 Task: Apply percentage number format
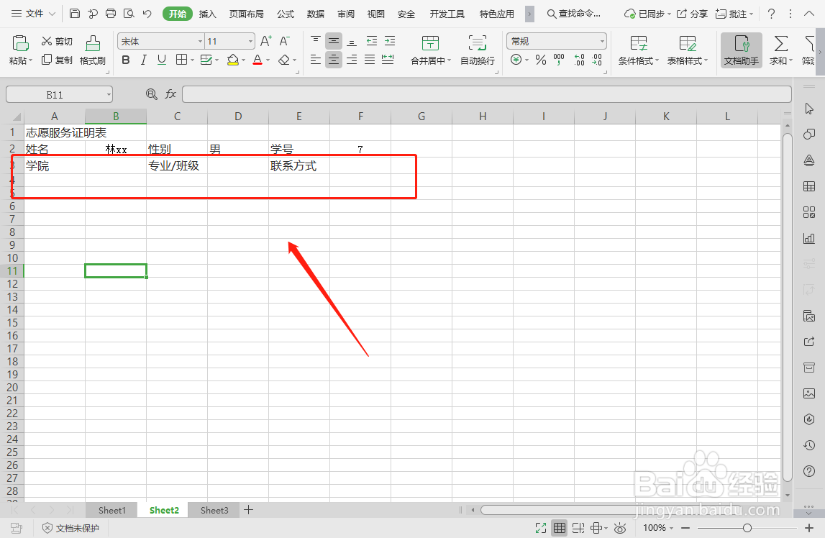[539, 60]
